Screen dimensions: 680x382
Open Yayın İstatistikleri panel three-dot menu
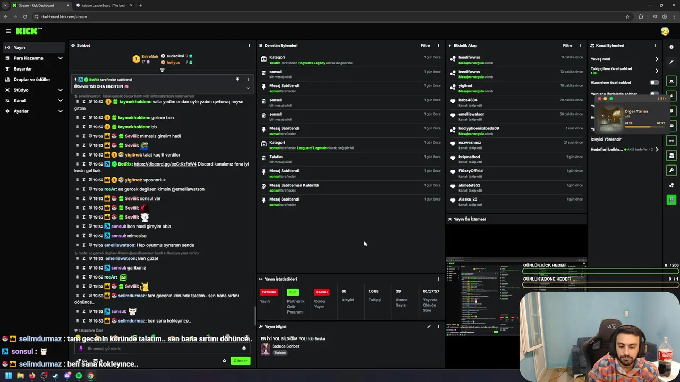[438, 279]
